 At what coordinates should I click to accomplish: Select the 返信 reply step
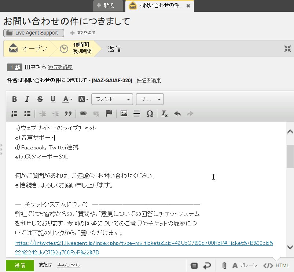click(114, 48)
